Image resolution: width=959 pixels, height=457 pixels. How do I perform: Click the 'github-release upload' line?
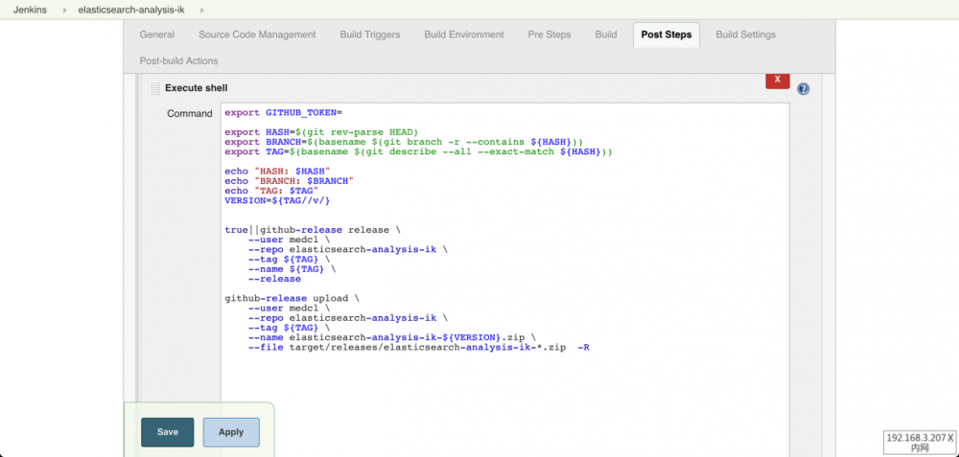[292, 299]
